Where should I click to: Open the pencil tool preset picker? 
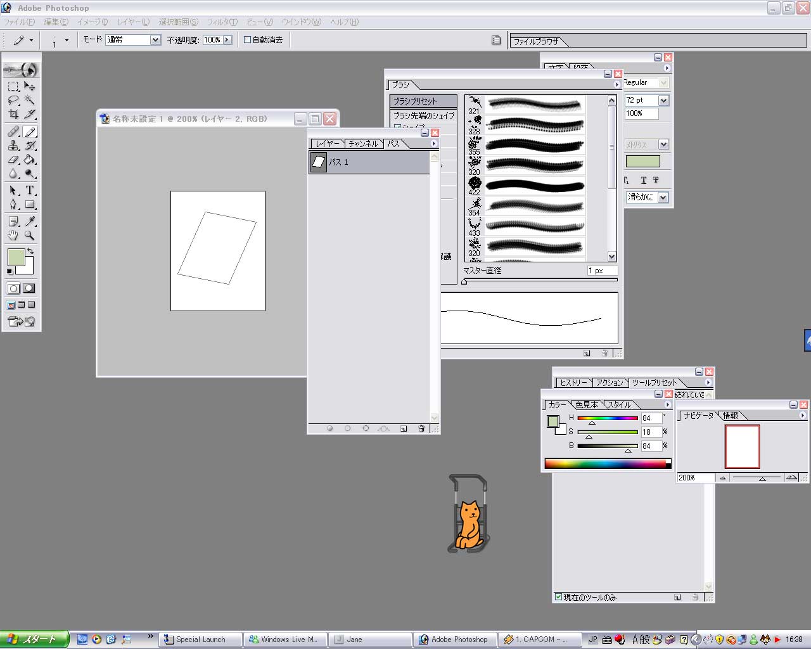tap(23, 40)
